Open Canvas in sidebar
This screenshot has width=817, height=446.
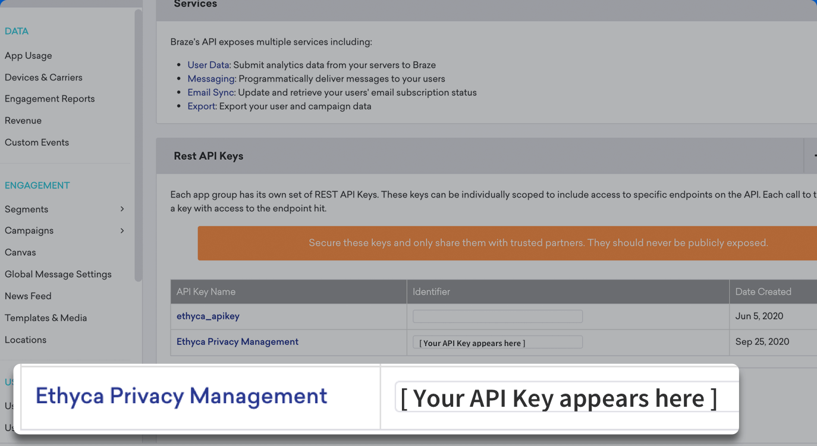click(20, 252)
